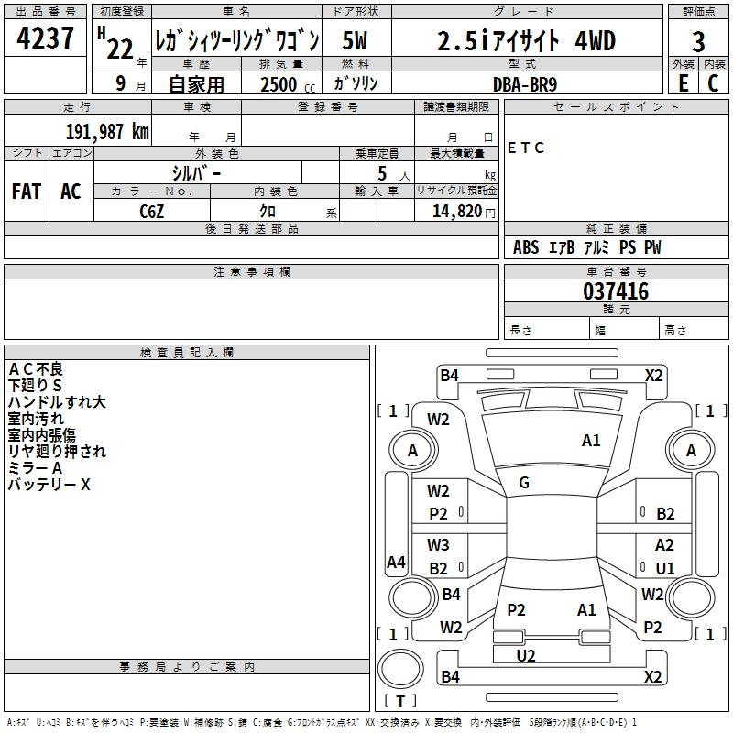Select the mileage value 191,987 km

point(107,132)
